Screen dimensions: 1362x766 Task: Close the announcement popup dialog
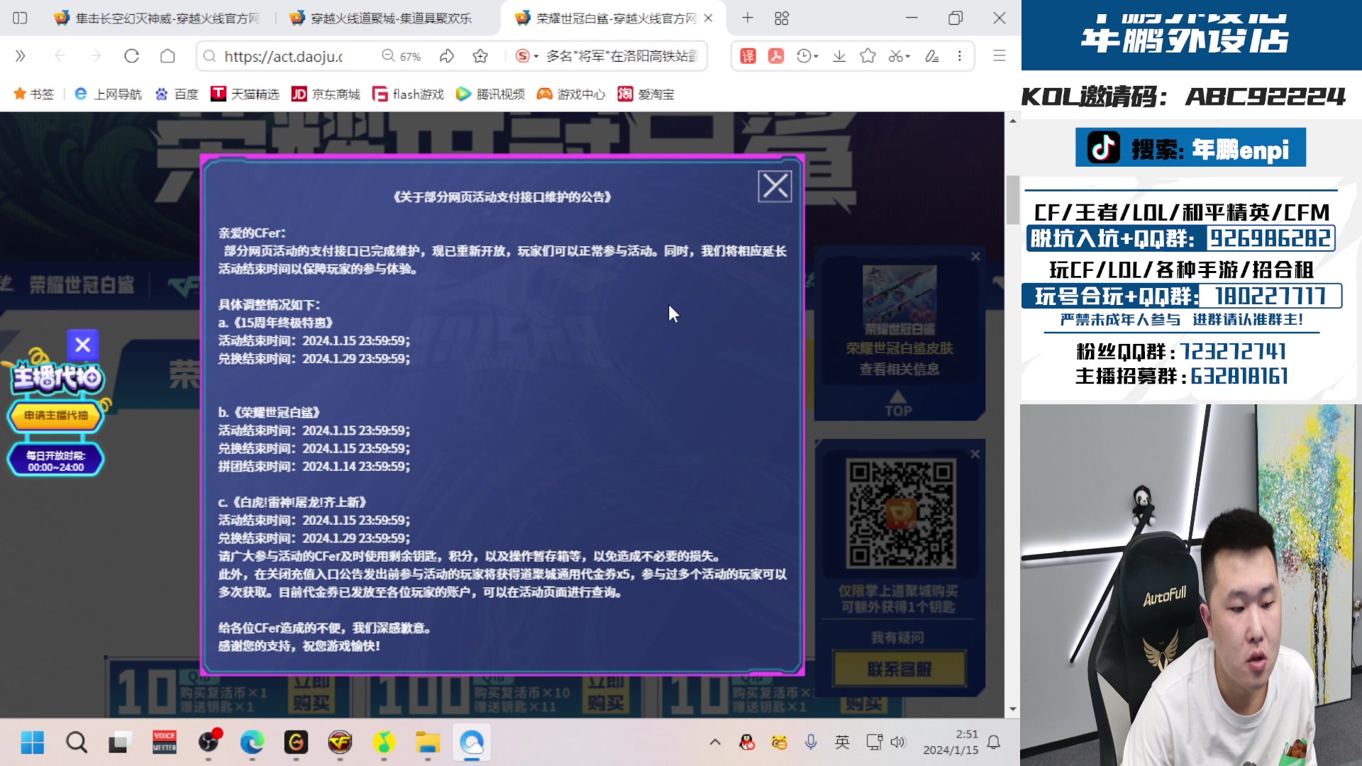coord(775,187)
